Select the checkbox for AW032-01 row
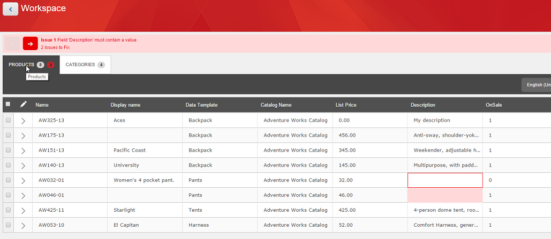 [x=8, y=180]
